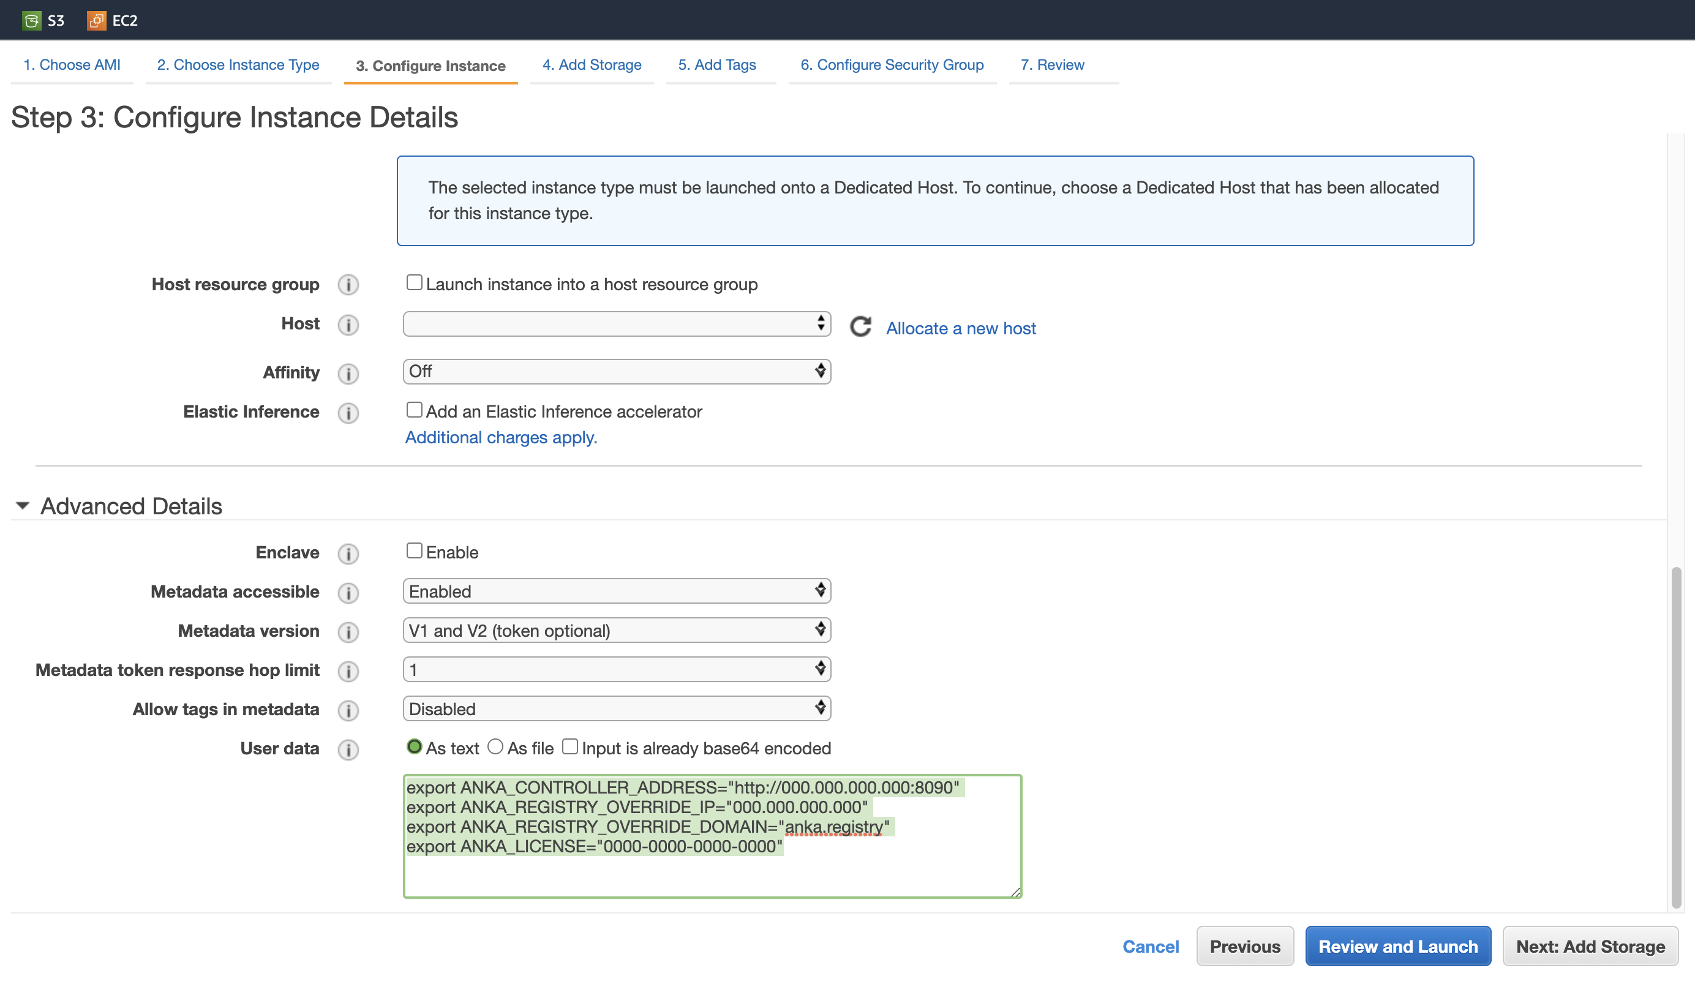Image resolution: width=1695 pixels, height=987 pixels.
Task: Click info icon next to Enclave
Action: [348, 554]
